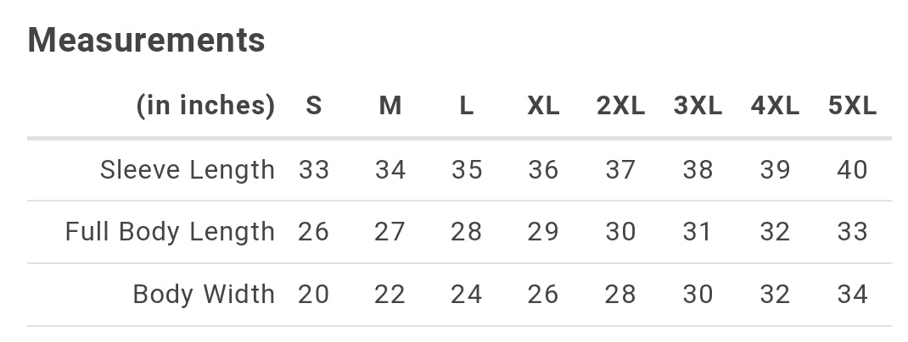Click Body Width value 20 for S
Viewport: 908px width, 342px height.
point(314,295)
